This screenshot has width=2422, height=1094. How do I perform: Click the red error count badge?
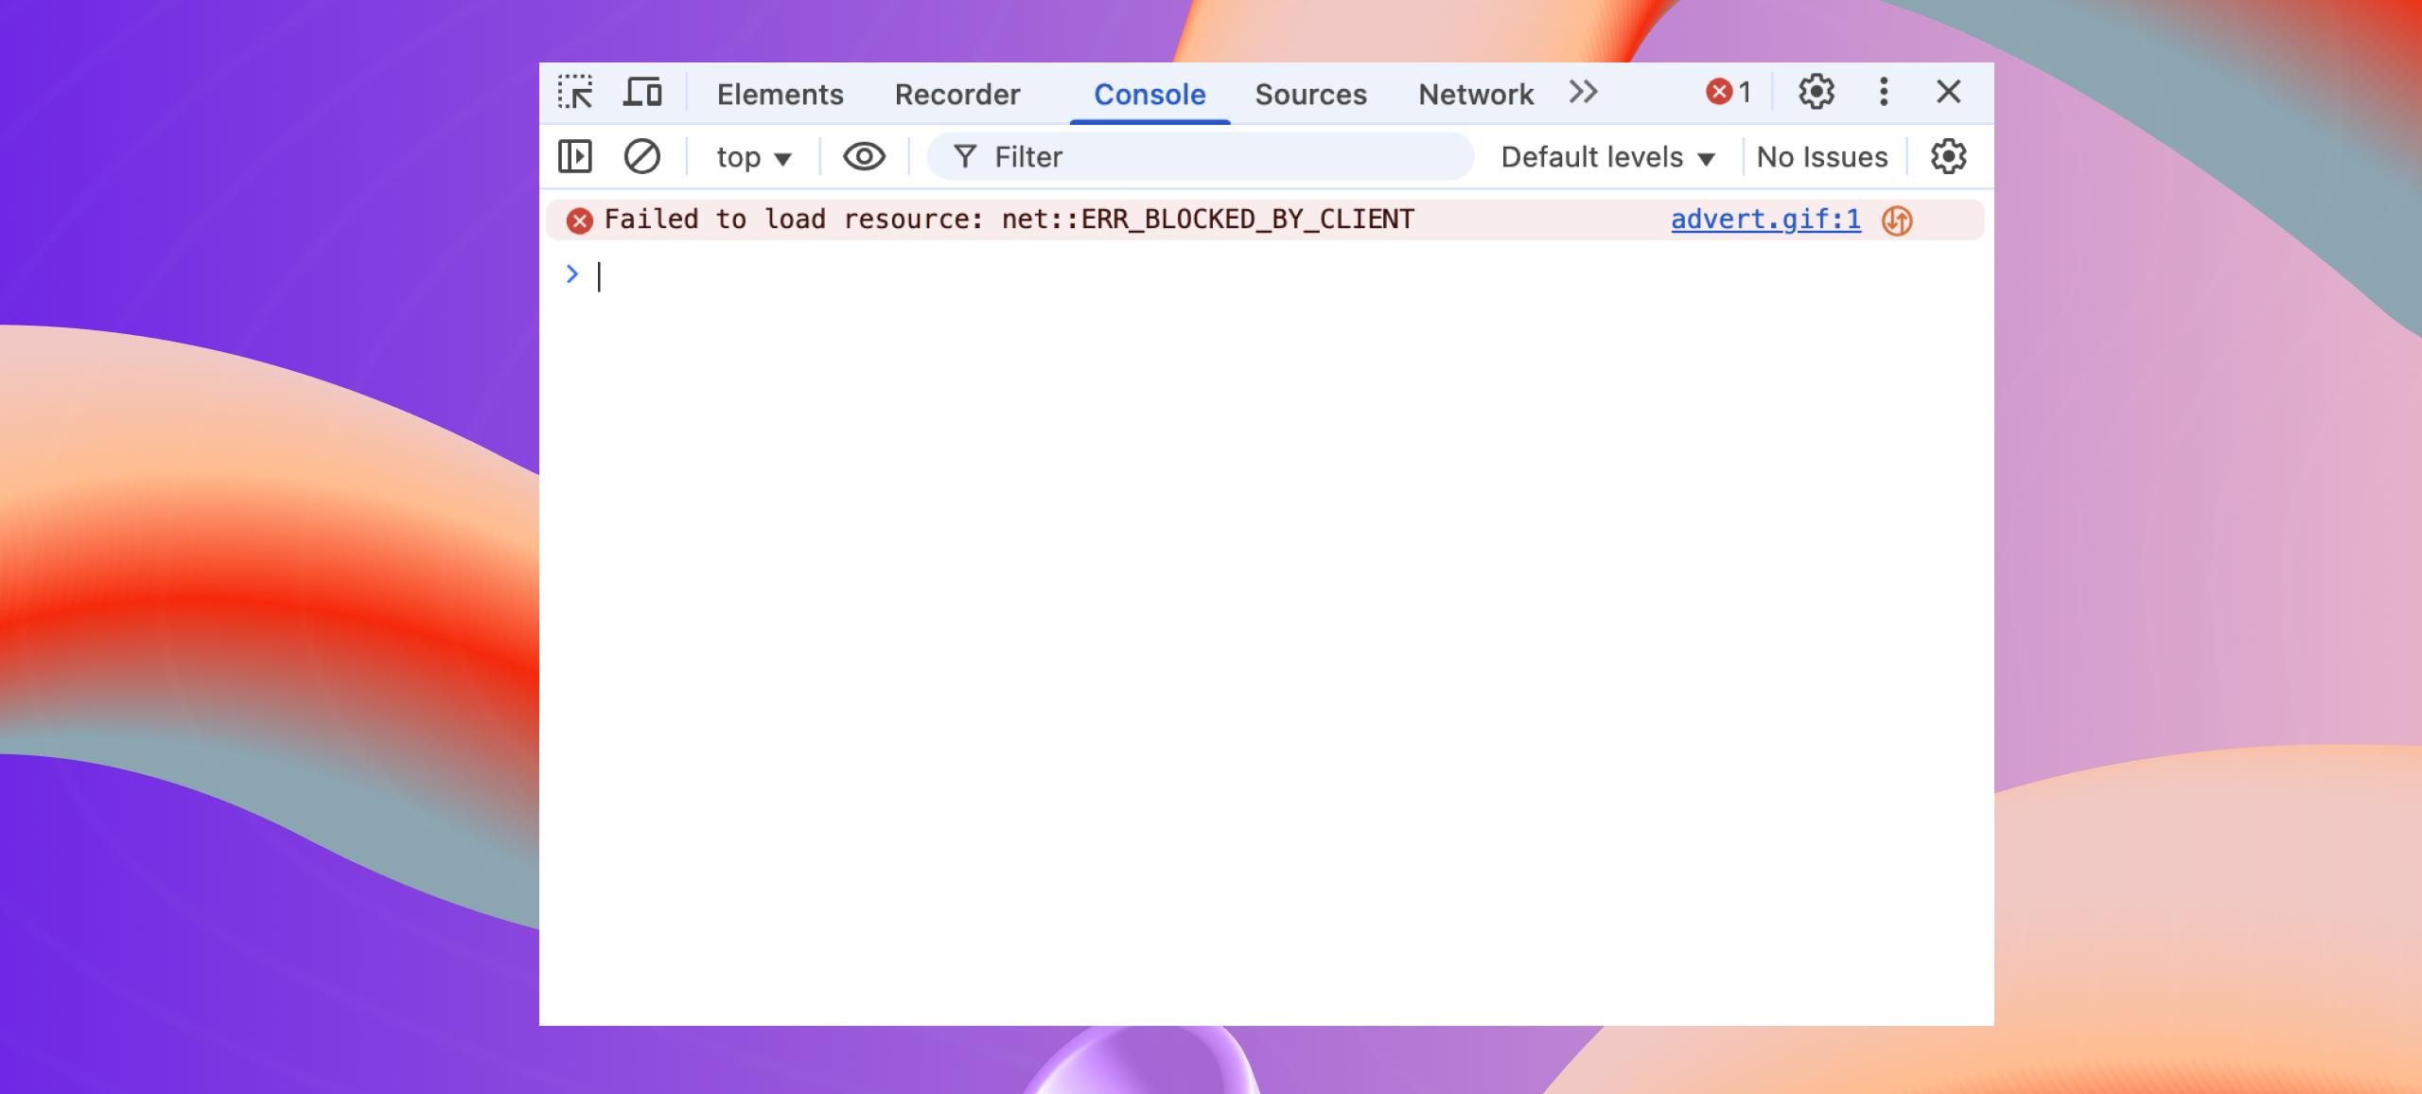coord(1729,93)
